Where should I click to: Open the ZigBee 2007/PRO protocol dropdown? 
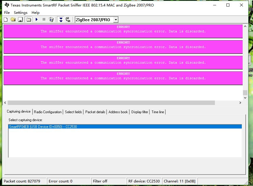click(x=116, y=20)
